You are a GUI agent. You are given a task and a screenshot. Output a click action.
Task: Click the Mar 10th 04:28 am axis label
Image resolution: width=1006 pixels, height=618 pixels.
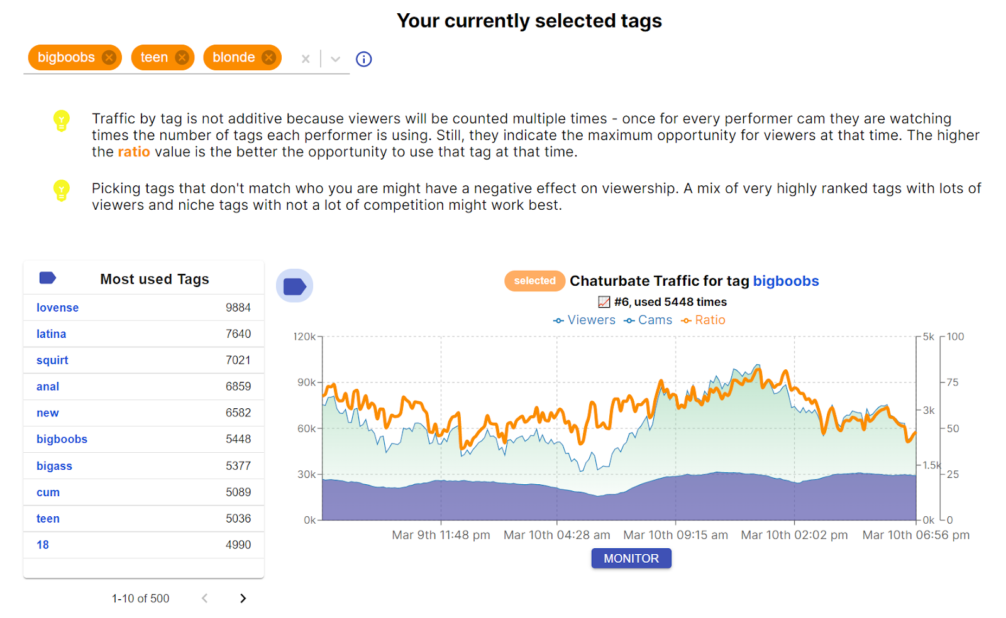557,535
